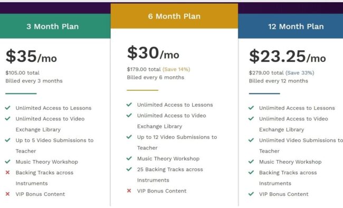Click the red X beside 6 Month VIP Bonus Content

(129, 191)
